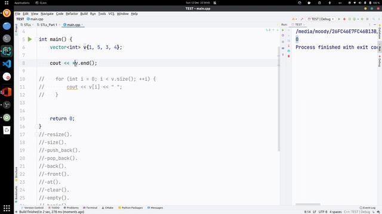Rerun TEST in the Run panel
The height and width of the screenshot is (214, 382).
click(x=283, y=30)
